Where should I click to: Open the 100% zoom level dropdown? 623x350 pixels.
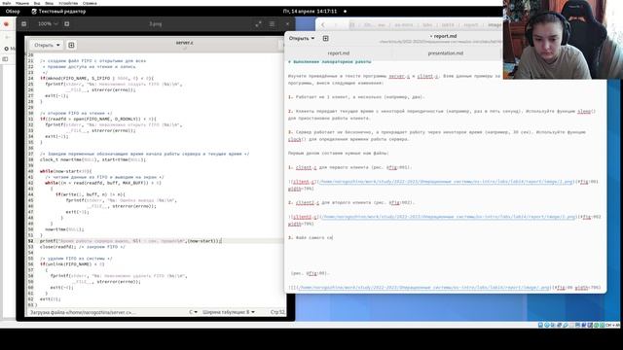tap(48, 23)
